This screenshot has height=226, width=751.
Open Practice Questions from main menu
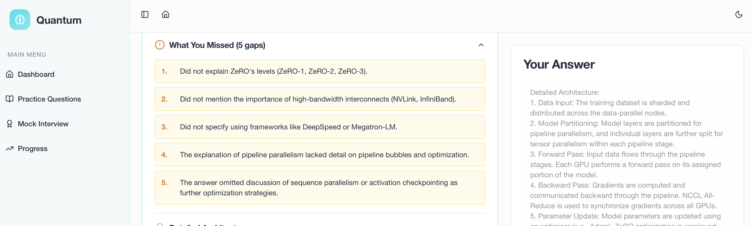(49, 99)
